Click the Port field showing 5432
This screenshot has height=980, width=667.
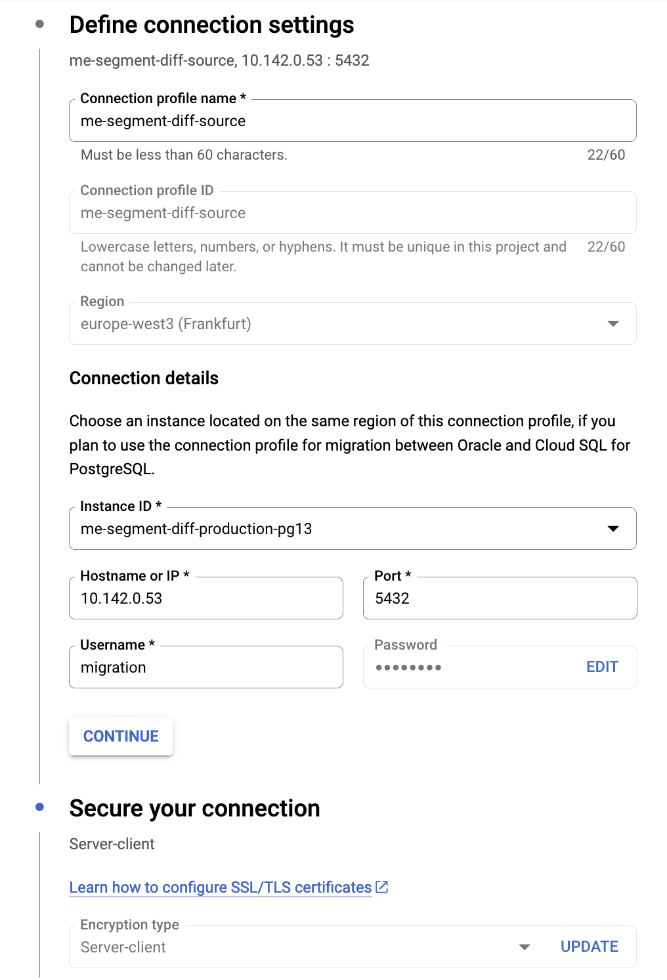[x=500, y=598]
